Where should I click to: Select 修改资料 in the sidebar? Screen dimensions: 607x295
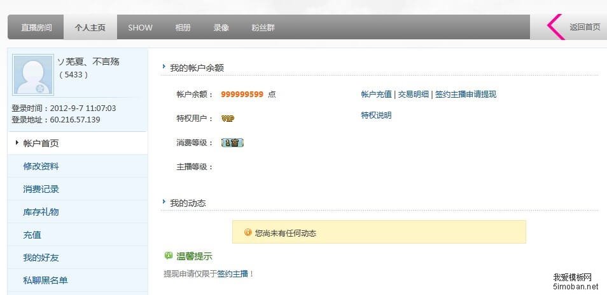point(41,166)
